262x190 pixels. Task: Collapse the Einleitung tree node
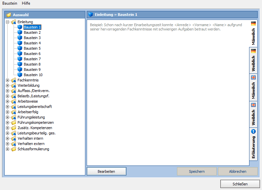(x=7, y=22)
